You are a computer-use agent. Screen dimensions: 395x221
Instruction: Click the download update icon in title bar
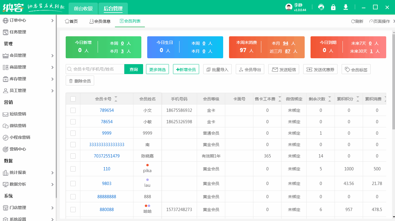346,7
